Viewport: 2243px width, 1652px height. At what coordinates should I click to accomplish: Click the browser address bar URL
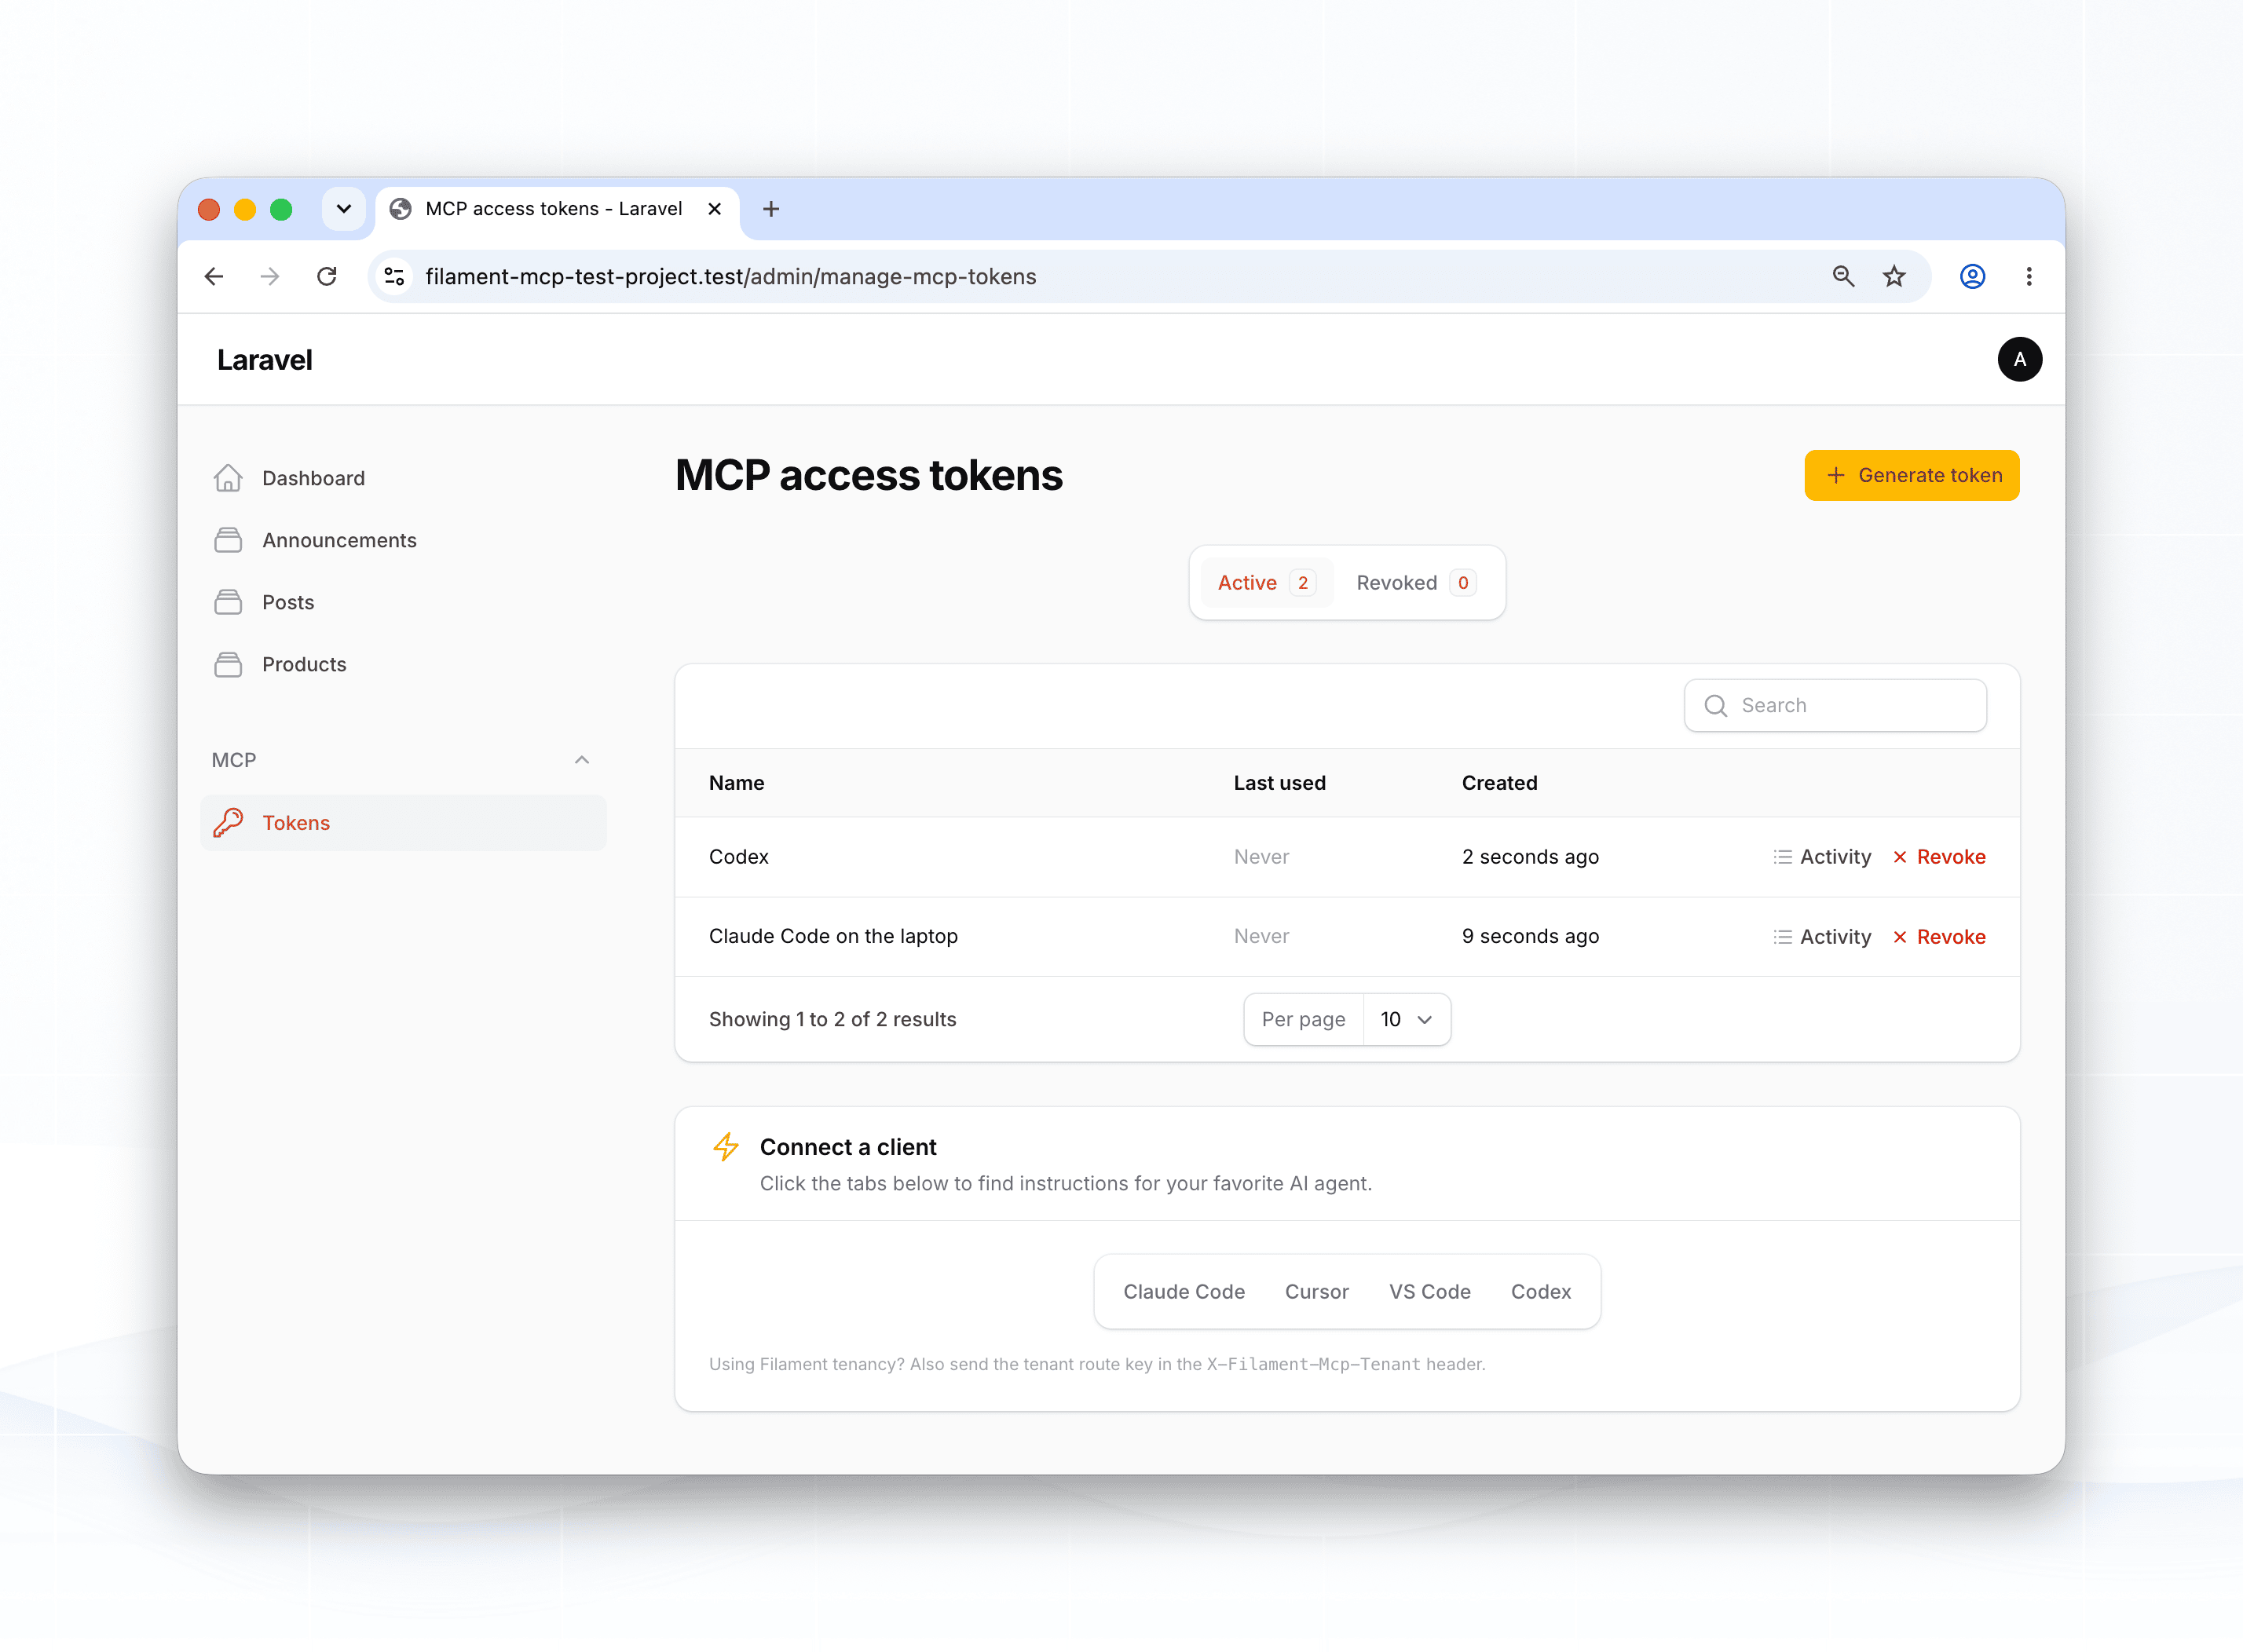731,276
